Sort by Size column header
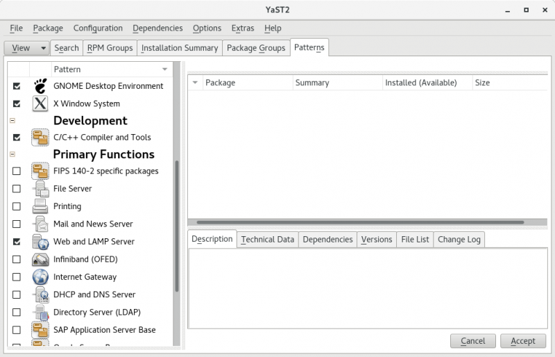The image size is (555, 357). click(510, 83)
